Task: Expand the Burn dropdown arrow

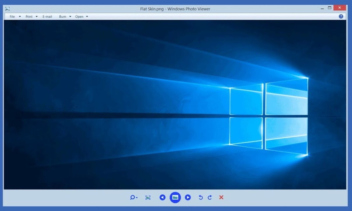Action: (x=70, y=17)
